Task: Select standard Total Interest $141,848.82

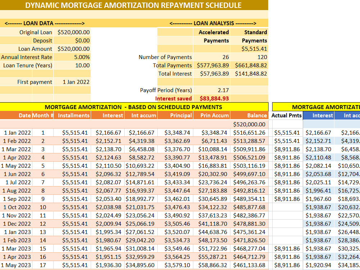Action: click(x=249, y=73)
